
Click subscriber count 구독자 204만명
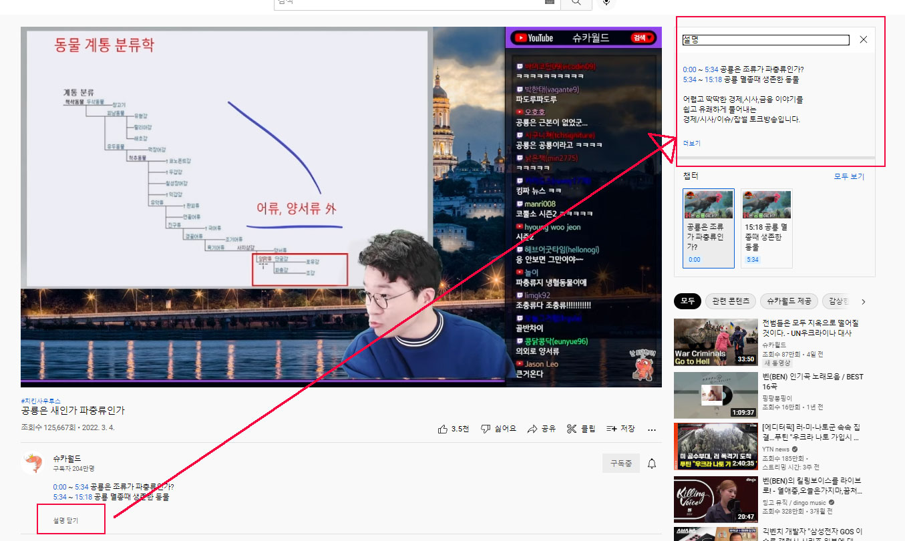73,468
